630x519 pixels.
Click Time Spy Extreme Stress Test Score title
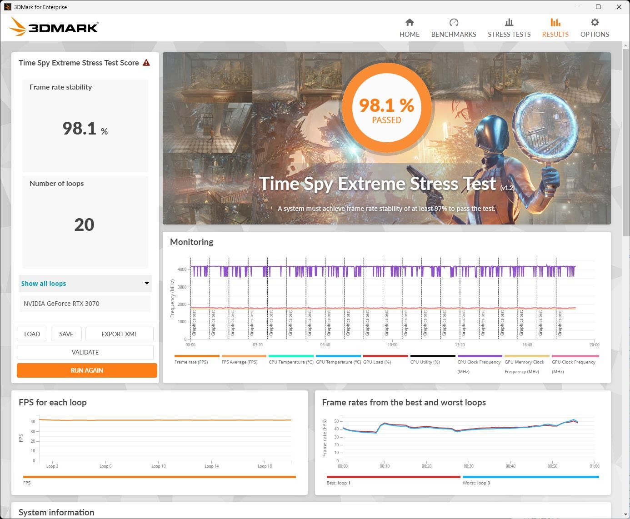79,63
